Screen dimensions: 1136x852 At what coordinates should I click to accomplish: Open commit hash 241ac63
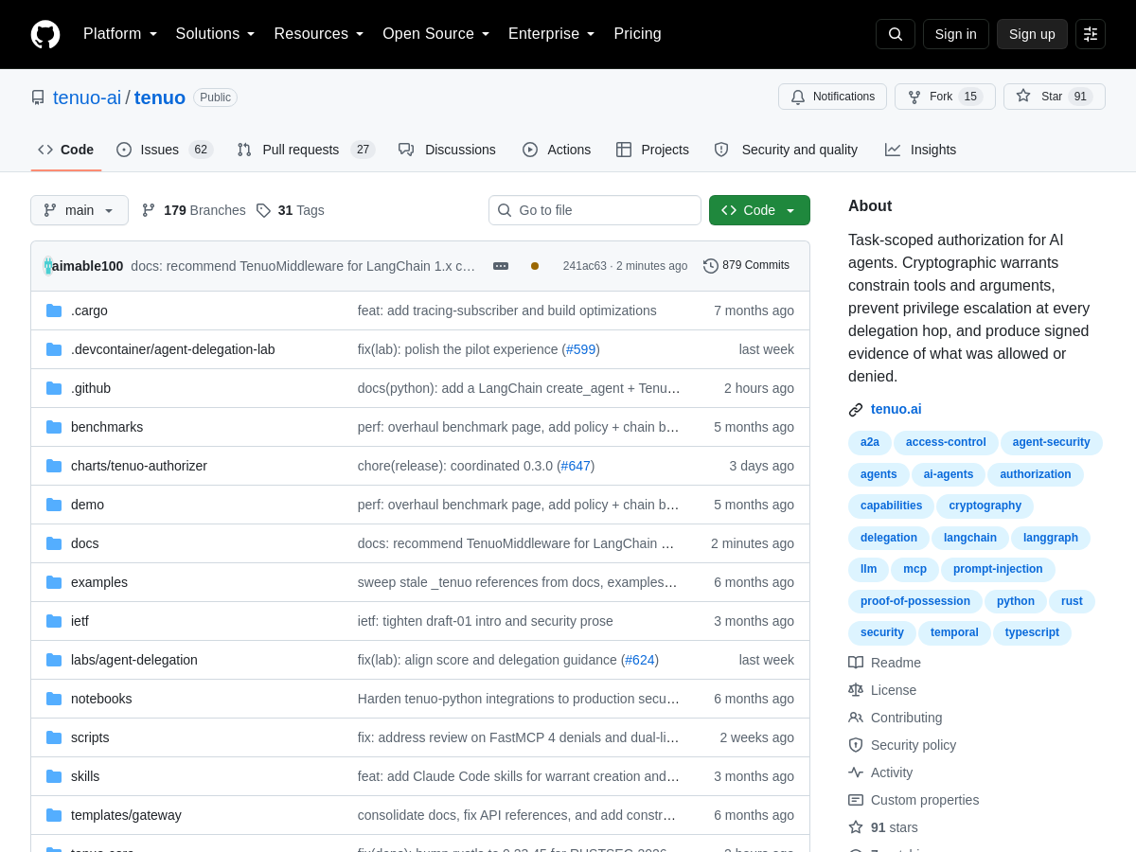(585, 266)
